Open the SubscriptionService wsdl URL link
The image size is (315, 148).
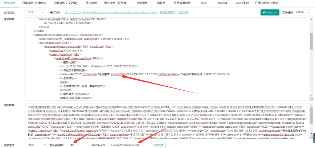pyautogui.click(x=111, y=12)
